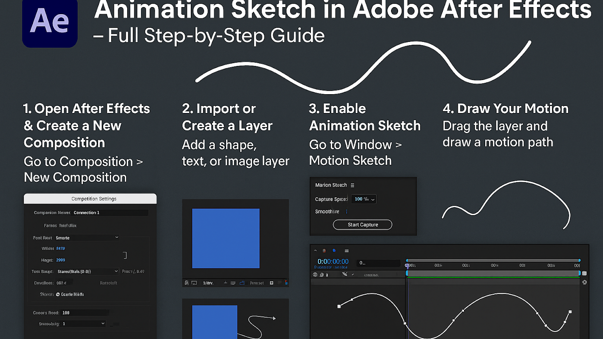This screenshot has width=603, height=339.
Task: Click the width value 8479
Action: click(x=60, y=249)
